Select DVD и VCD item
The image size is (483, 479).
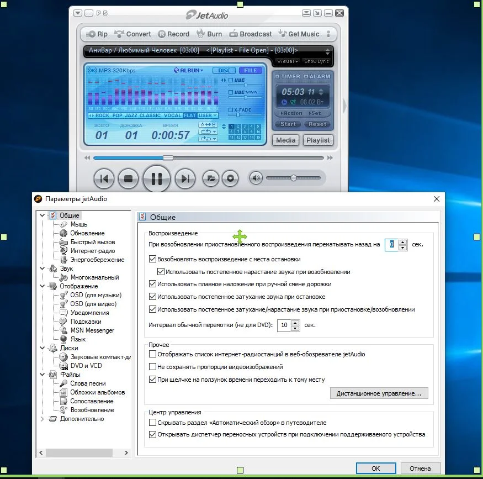click(x=86, y=366)
